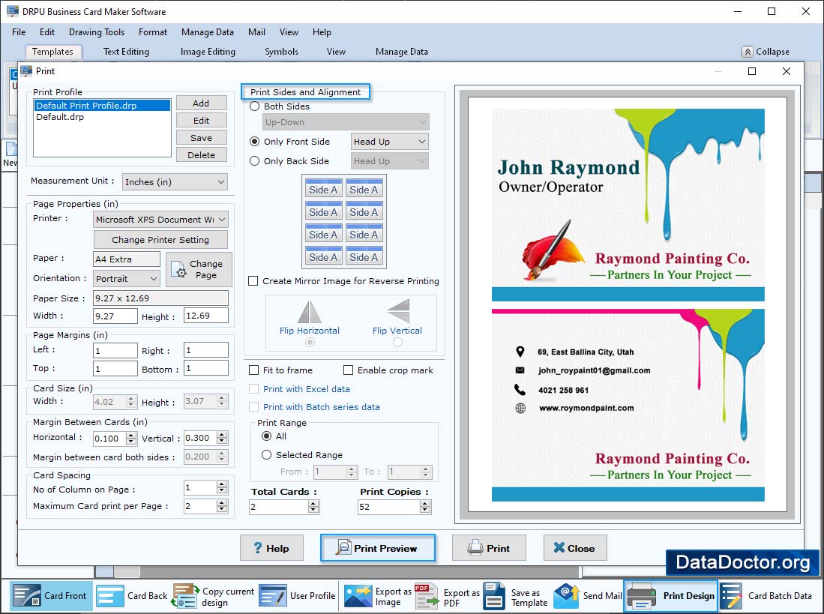824x614 pixels.
Task: Select Selected Range radio button
Action: click(266, 455)
